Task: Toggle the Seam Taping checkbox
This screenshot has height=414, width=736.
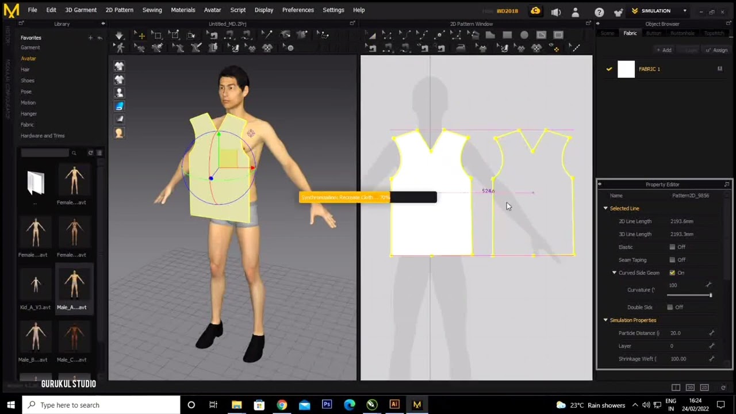Action: tap(672, 260)
